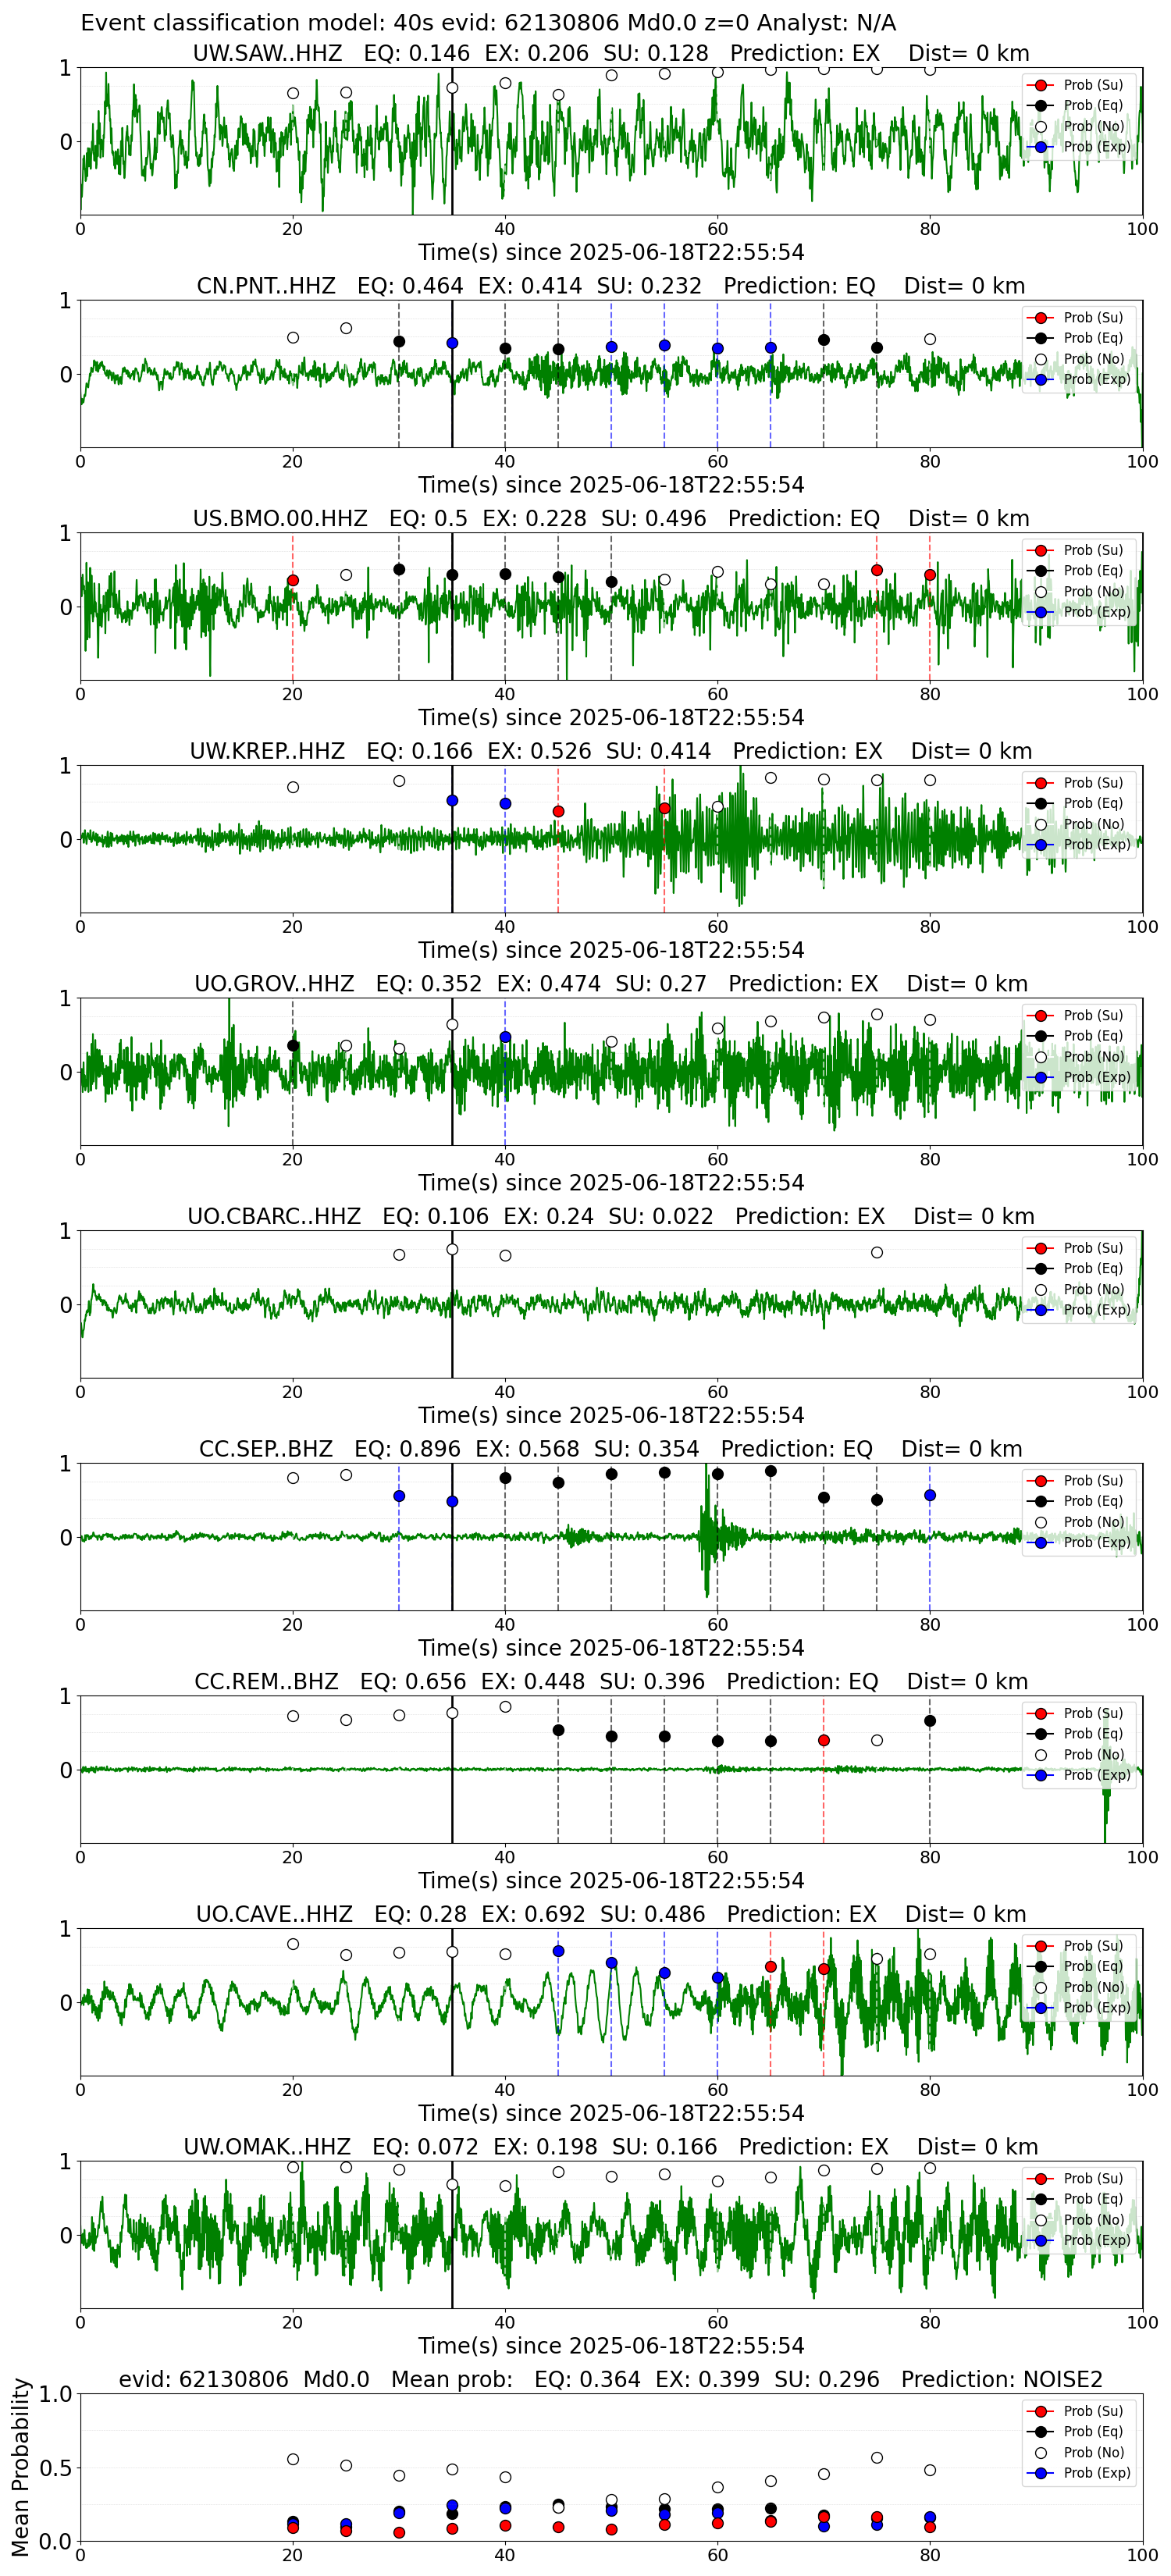1171x2576 pixels.
Task: Click 'Prob (No)' in the US.BMO legend
Action: [x=1093, y=591]
